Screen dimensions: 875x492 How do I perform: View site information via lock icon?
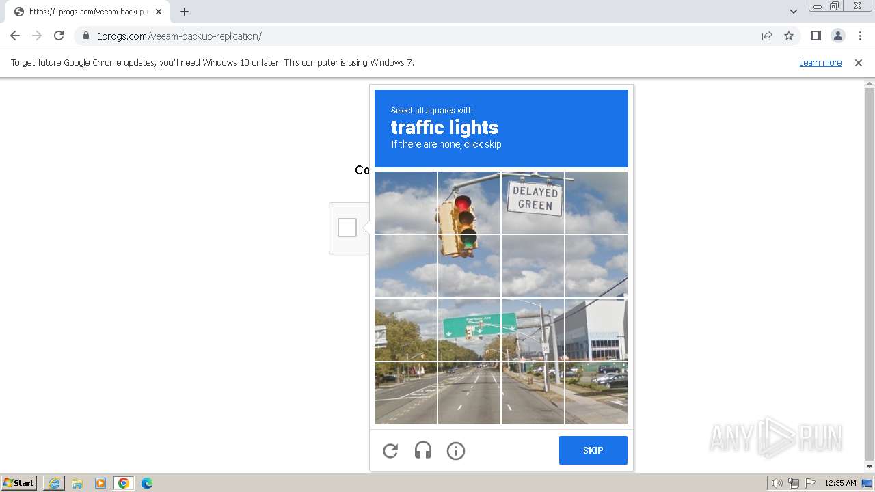pyautogui.click(x=86, y=36)
